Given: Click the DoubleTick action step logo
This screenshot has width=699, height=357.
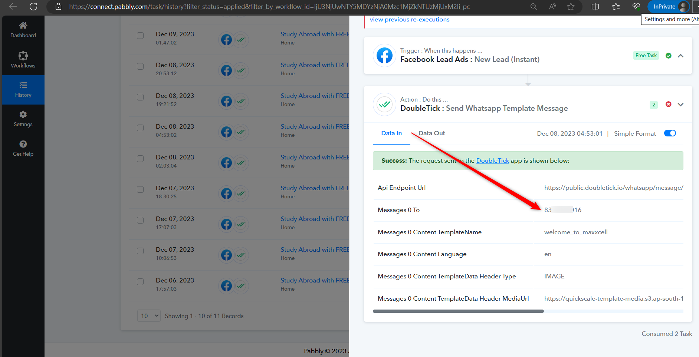Looking at the screenshot, I should coord(384,105).
